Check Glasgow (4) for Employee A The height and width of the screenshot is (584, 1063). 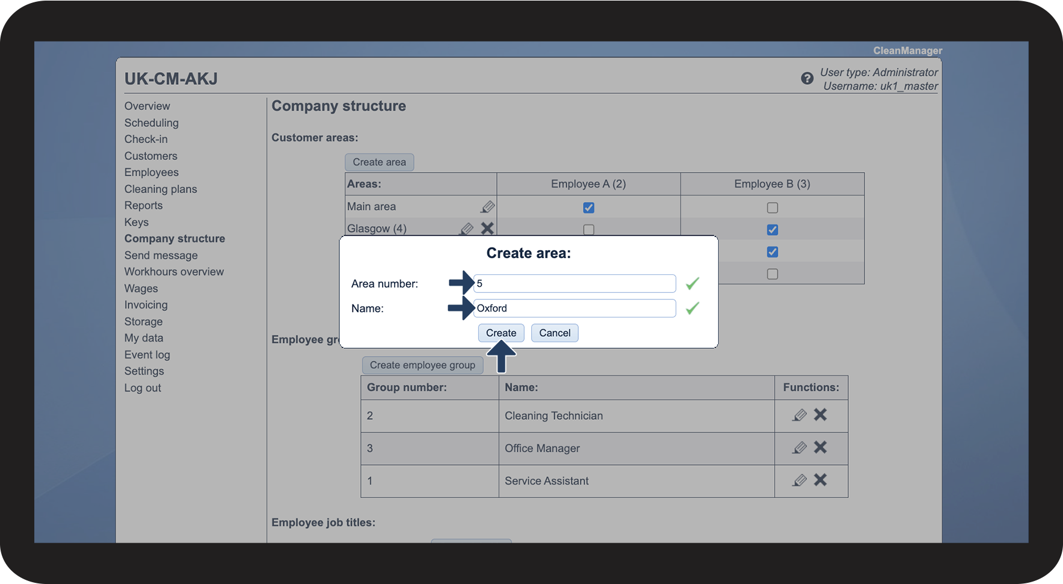[588, 230]
